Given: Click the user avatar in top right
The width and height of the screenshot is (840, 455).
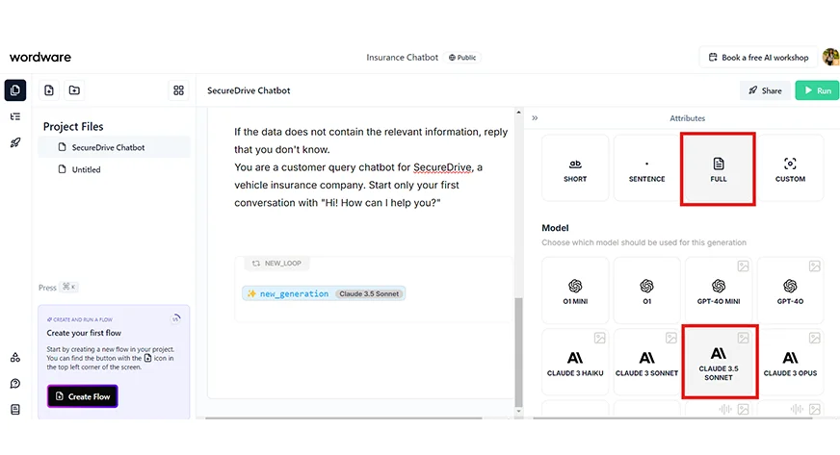Looking at the screenshot, I should pos(831,57).
